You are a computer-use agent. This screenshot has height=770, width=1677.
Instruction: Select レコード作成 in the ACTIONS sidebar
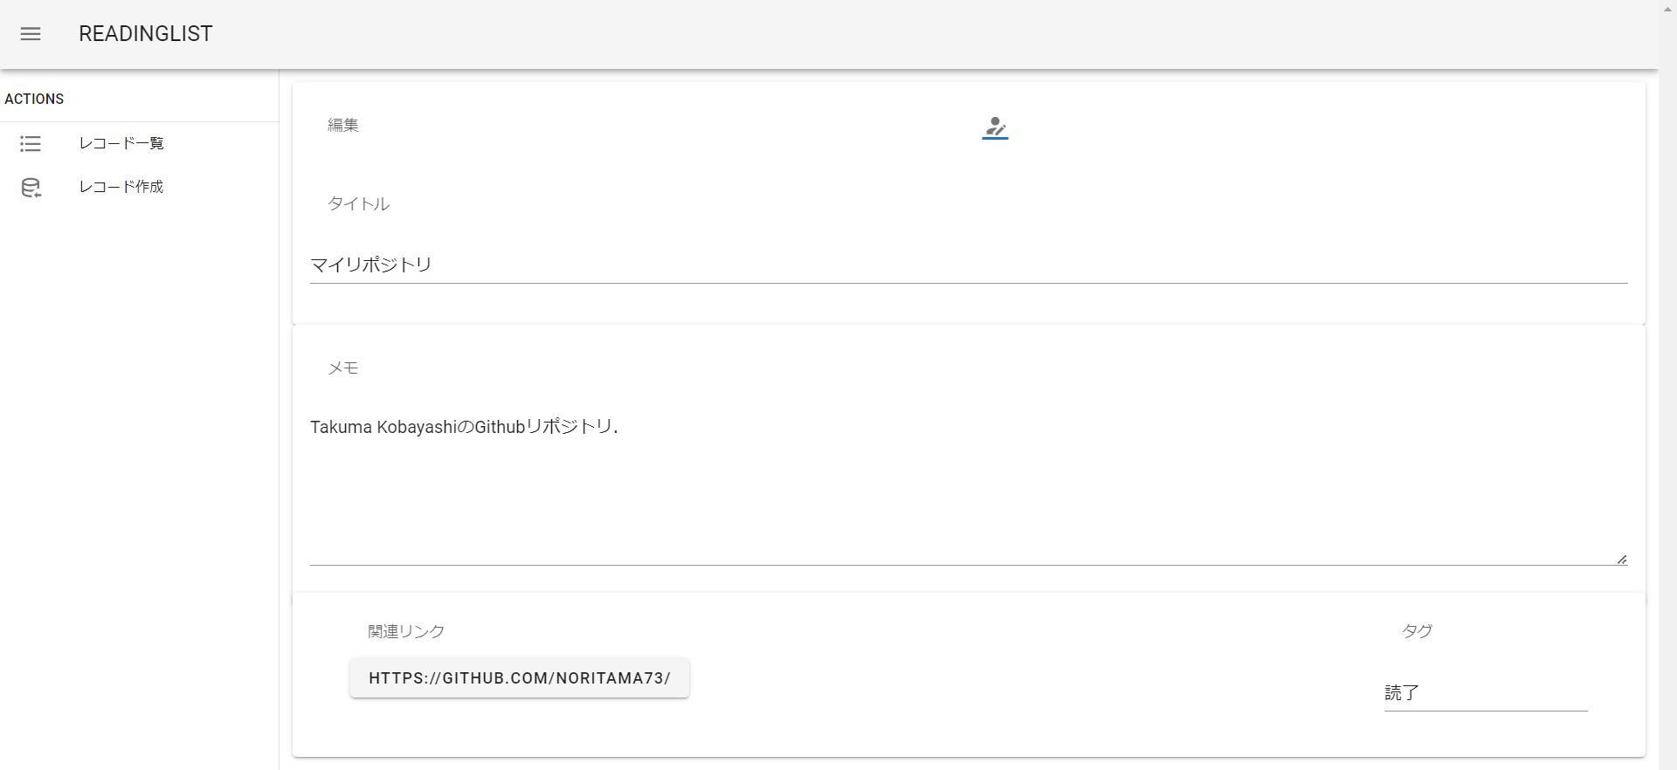click(x=121, y=187)
